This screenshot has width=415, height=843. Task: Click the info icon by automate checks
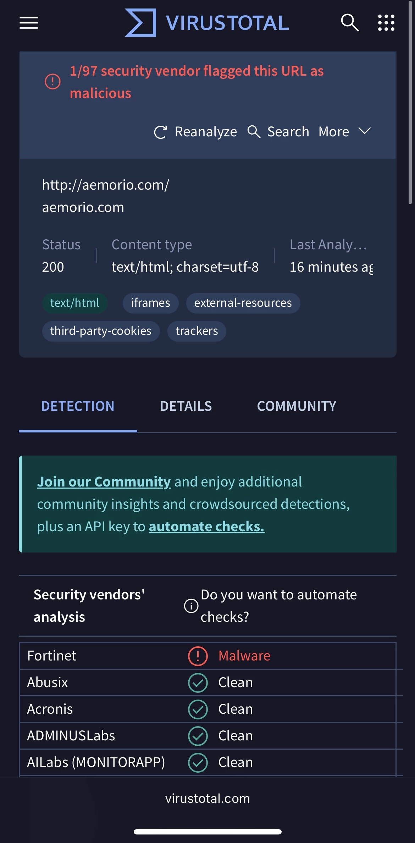(191, 606)
